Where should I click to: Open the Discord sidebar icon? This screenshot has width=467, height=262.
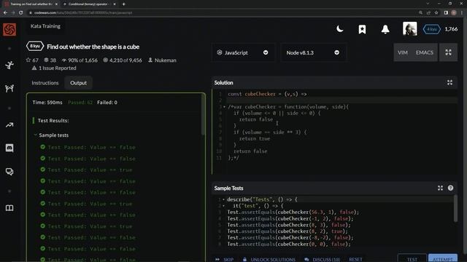click(9, 148)
